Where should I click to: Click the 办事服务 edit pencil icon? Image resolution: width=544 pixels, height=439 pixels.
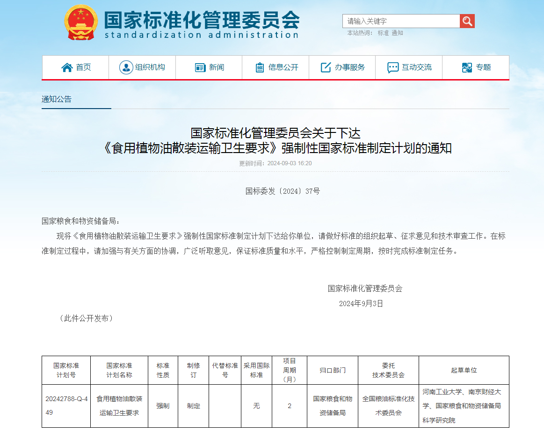point(326,67)
